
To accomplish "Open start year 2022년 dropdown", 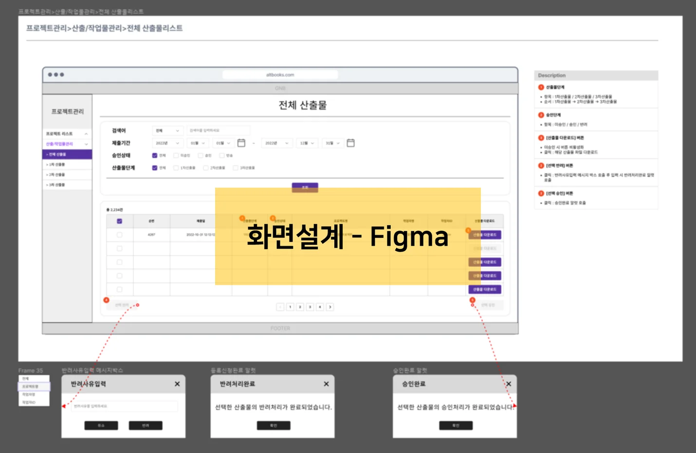I will coord(167,143).
